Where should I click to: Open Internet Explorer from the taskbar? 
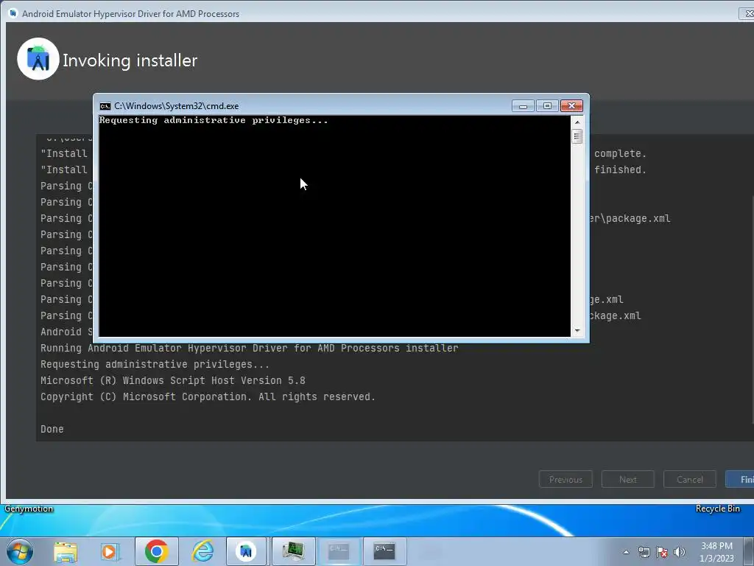coord(202,551)
